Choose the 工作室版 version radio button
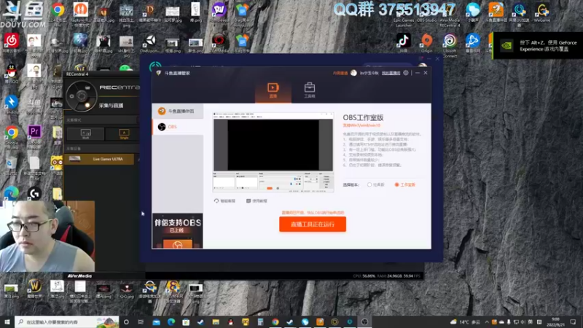 [405, 185]
